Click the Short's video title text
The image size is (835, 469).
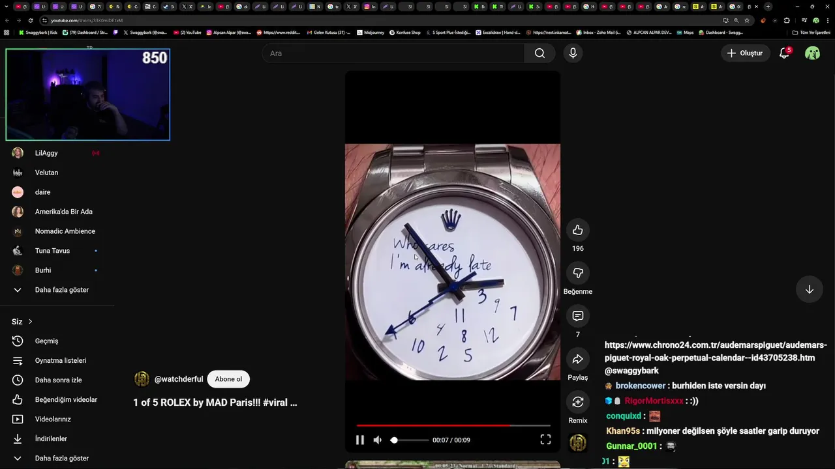[x=215, y=403]
